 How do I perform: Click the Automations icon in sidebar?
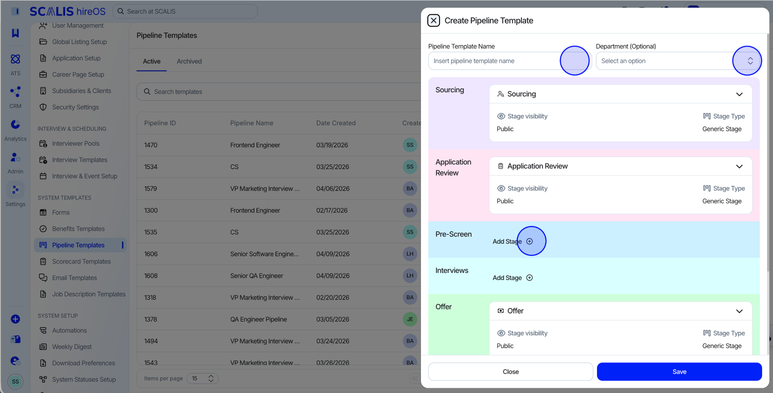click(43, 330)
